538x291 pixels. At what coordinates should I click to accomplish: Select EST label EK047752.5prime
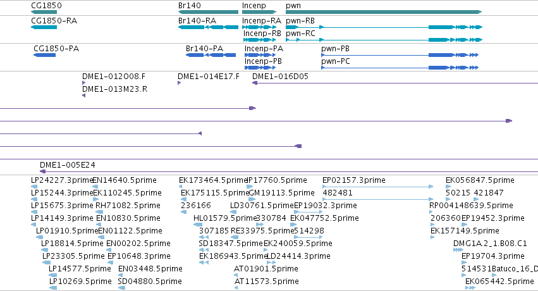[324, 218]
